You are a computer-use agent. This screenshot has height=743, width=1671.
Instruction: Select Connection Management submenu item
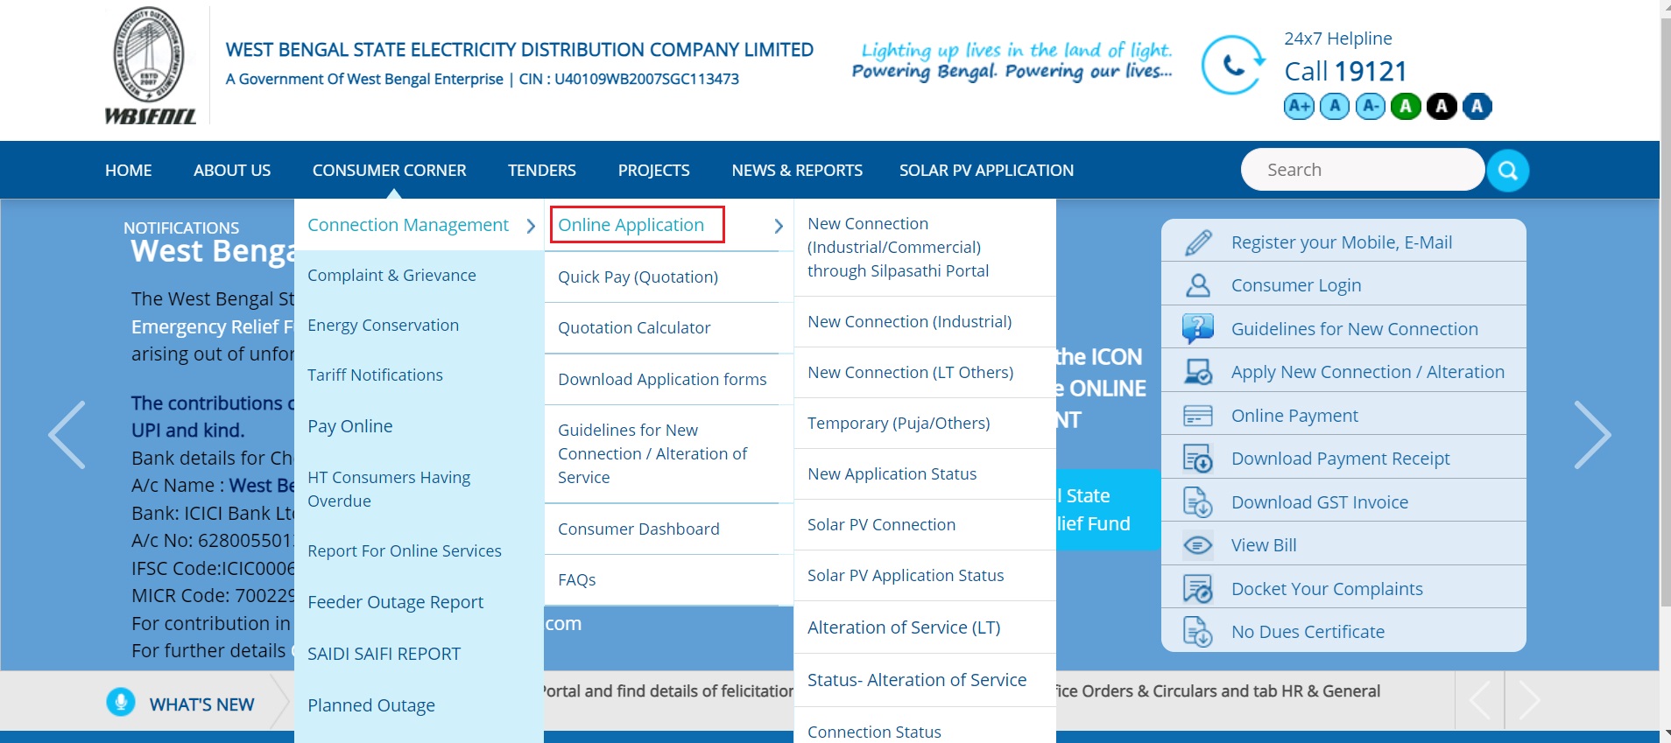[x=408, y=225]
